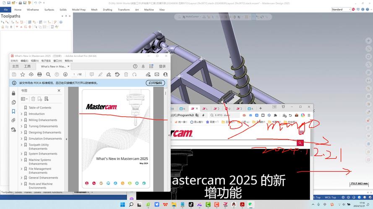Click the Save icon in Acrobat toolbar
Viewport: 373px width, 209px height.
(x=14, y=74)
